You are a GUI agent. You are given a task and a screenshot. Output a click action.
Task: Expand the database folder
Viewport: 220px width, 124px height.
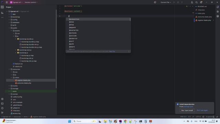(9, 22)
